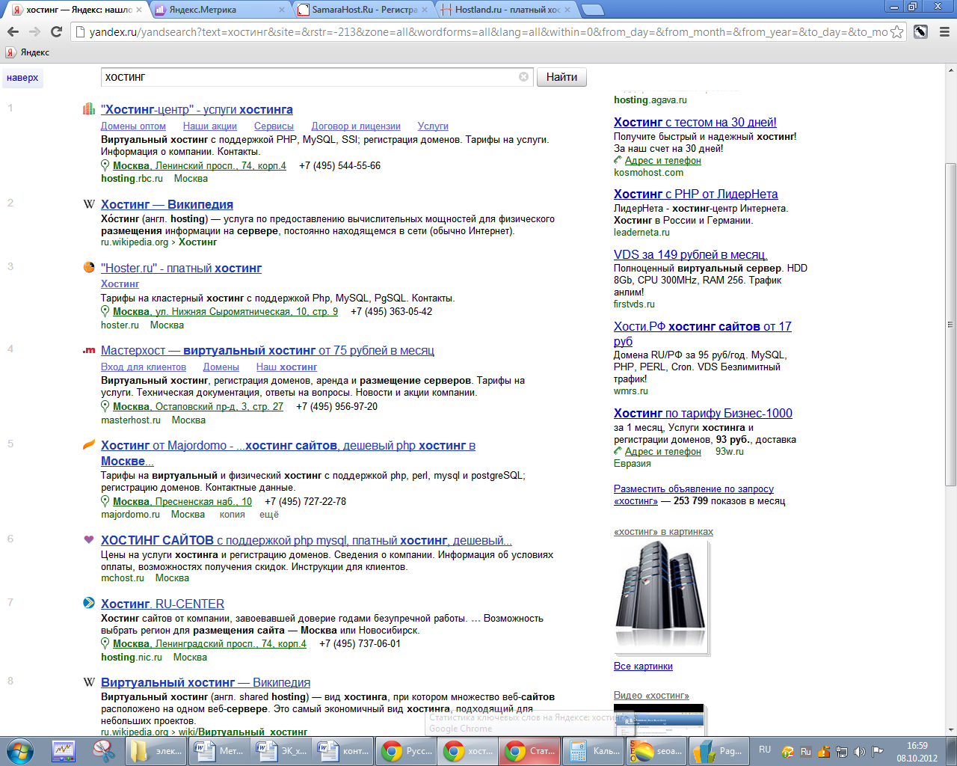Open "Хостинг-центр" - услуги хостинга result

197,110
